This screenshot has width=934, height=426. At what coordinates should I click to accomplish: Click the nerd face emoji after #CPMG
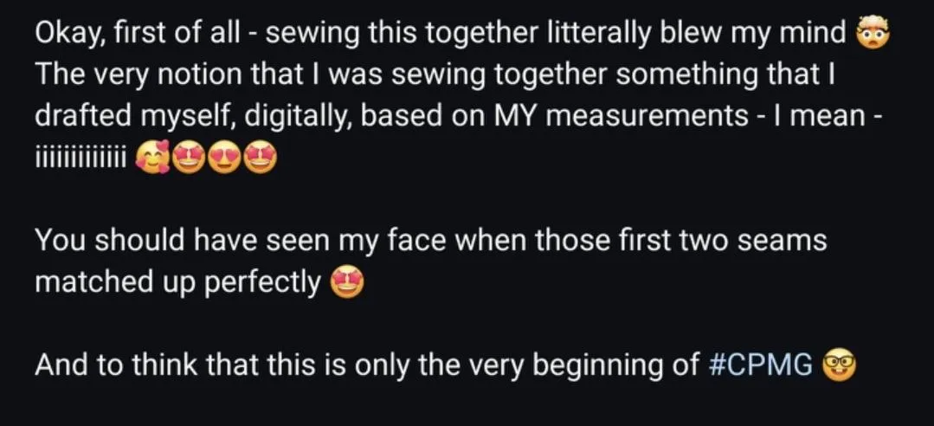coord(840,366)
